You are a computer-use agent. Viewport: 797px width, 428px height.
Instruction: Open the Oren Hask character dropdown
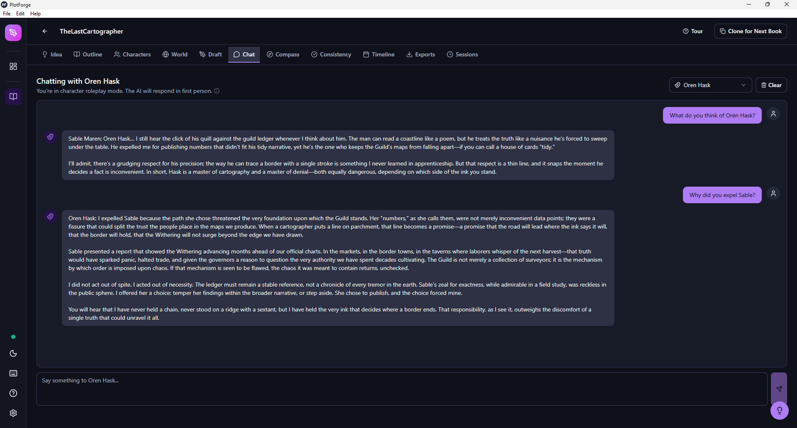tap(710, 85)
